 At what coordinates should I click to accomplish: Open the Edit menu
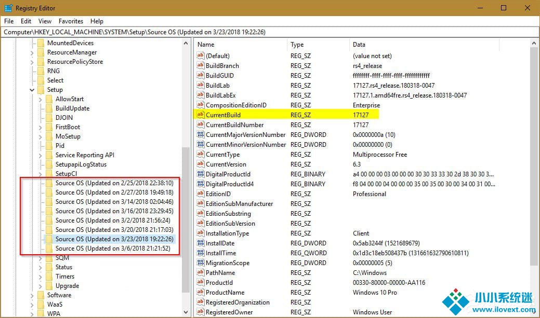tap(26, 21)
